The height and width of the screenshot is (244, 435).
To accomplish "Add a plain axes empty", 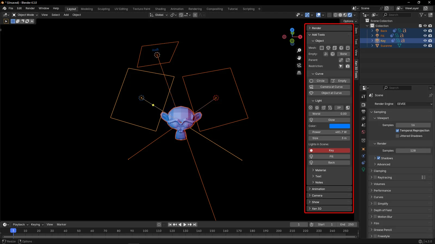I will click(x=326, y=54).
